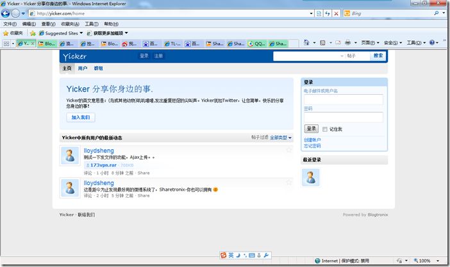Click the avatar under 最近登录

point(310,177)
